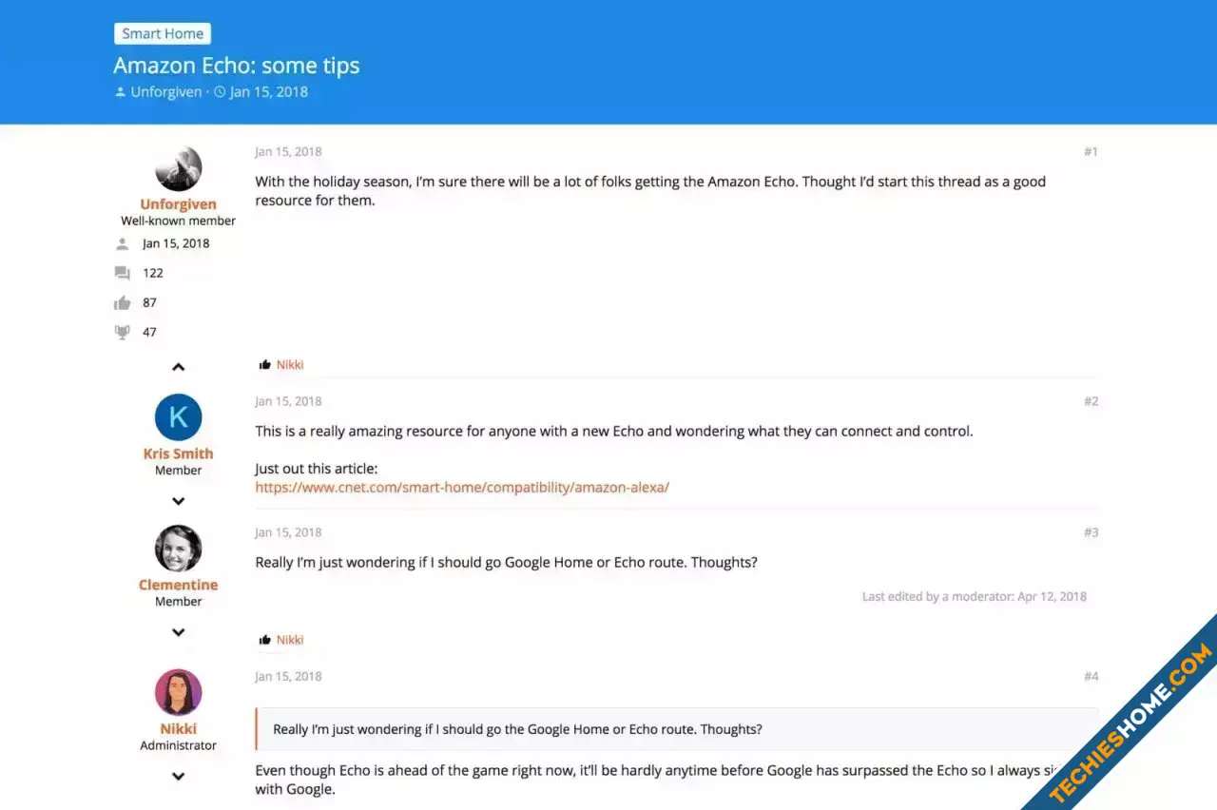Expand Nikki's user details chevron
Image resolution: width=1217 pixels, height=810 pixels.
[178, 776]
